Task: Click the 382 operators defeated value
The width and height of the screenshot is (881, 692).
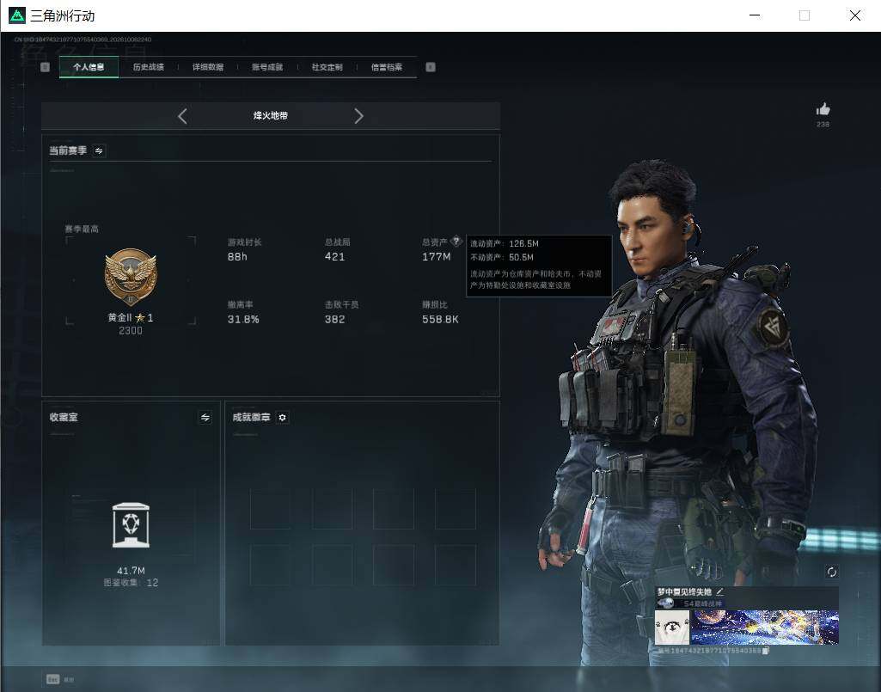Action: (334, 319)
